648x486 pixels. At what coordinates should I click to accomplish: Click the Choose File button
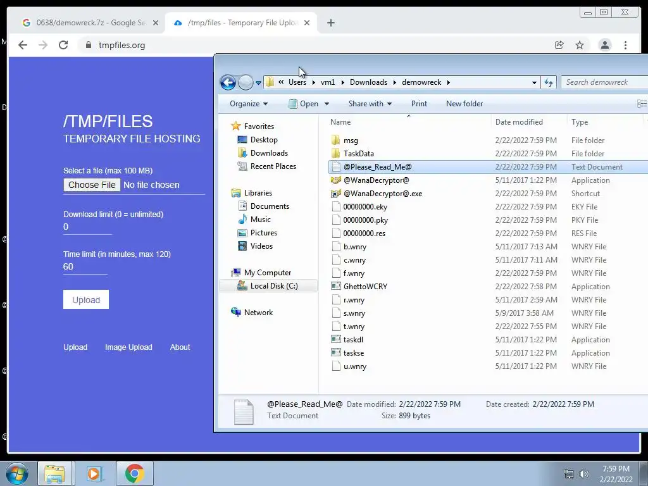92,185
